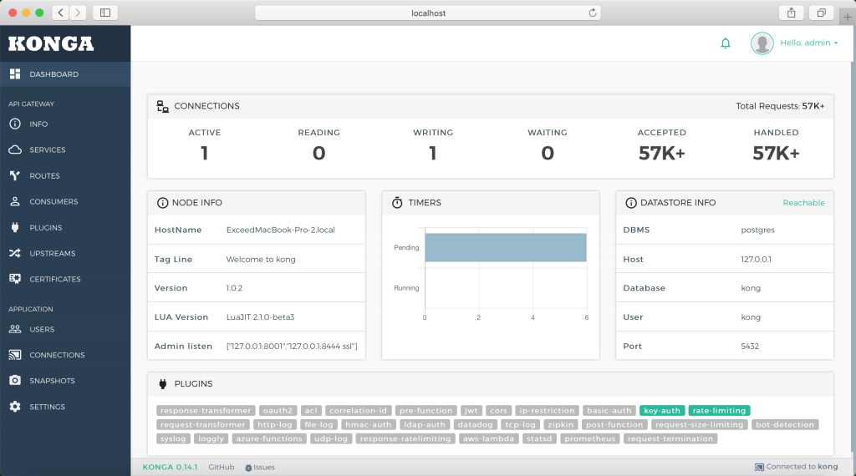856x476 pixels.
Task: Open the browser tab overview button
Action: pos(821,13)
